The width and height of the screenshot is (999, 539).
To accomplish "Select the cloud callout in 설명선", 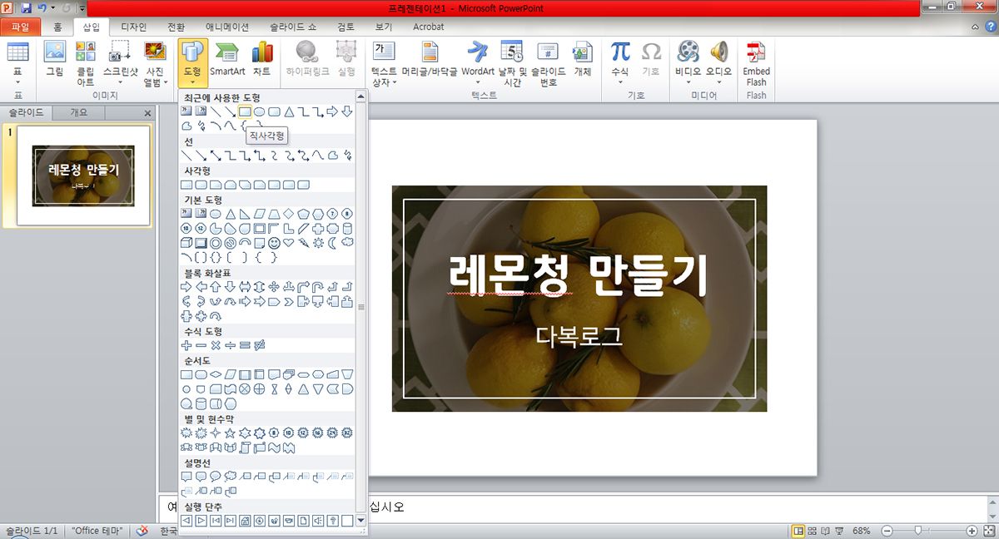I will click(x=231, y=477).
